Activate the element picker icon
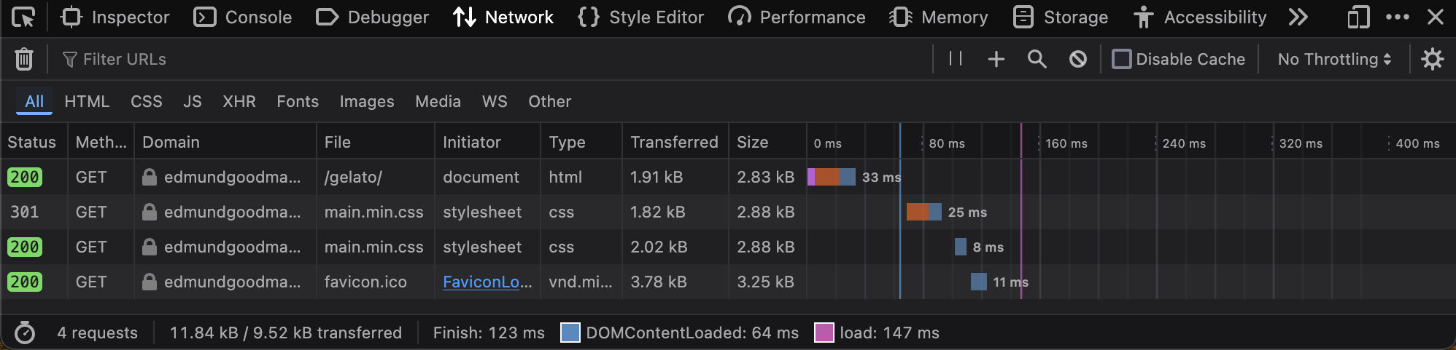Viewport: 1456px width, 350px height. 23,17
